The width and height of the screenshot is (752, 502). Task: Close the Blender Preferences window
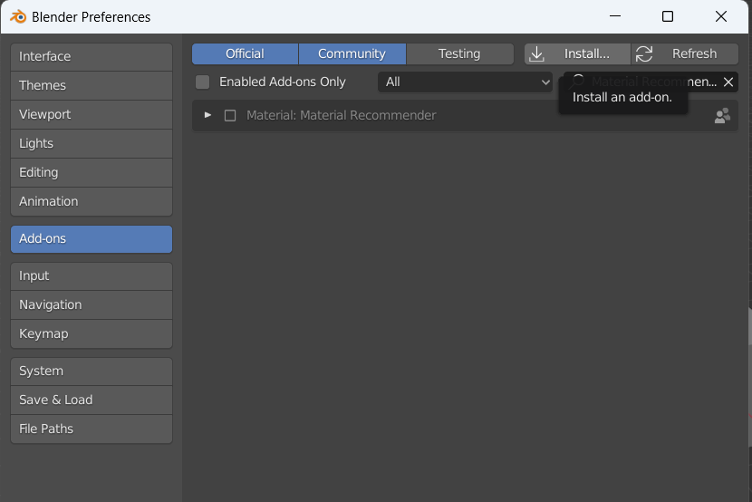721,16
